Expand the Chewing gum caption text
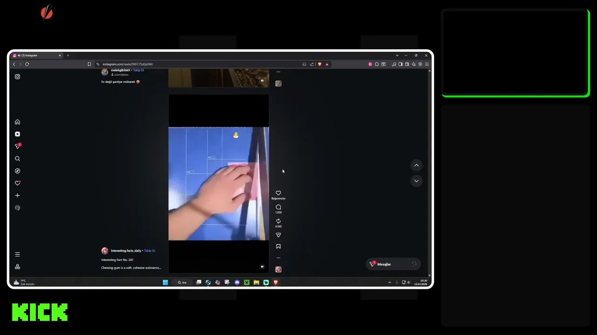 pyautogui.click(x=131, y=268)
